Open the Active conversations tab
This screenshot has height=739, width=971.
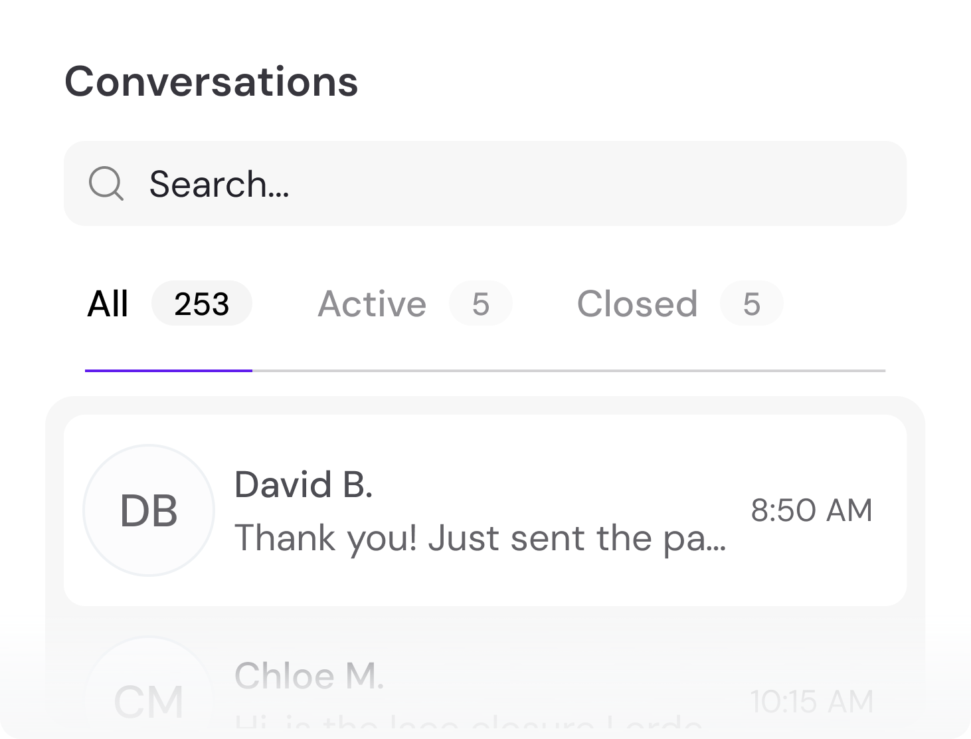(372, 304)
